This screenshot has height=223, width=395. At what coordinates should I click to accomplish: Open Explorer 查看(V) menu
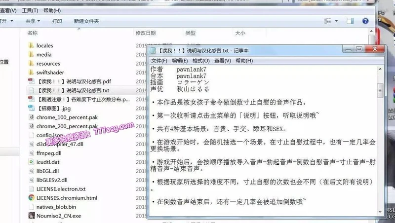[x=8, y=10]
